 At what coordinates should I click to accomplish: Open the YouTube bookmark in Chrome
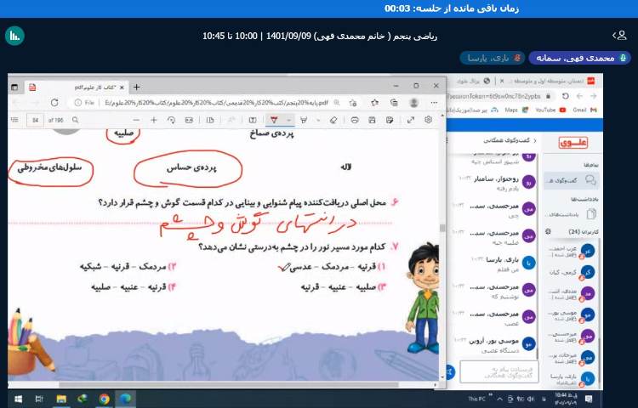point(550,110)
